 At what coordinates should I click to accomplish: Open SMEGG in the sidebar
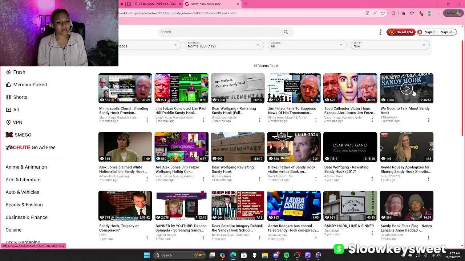[x=19, y=135]
